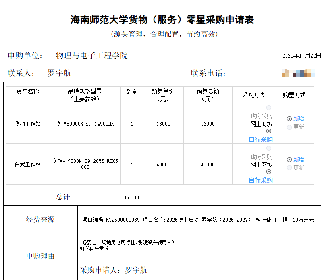322x280 pixels.
Task: Click the 联想Y9000X i9-14900HX model cell
Action: tap(85, 124)
